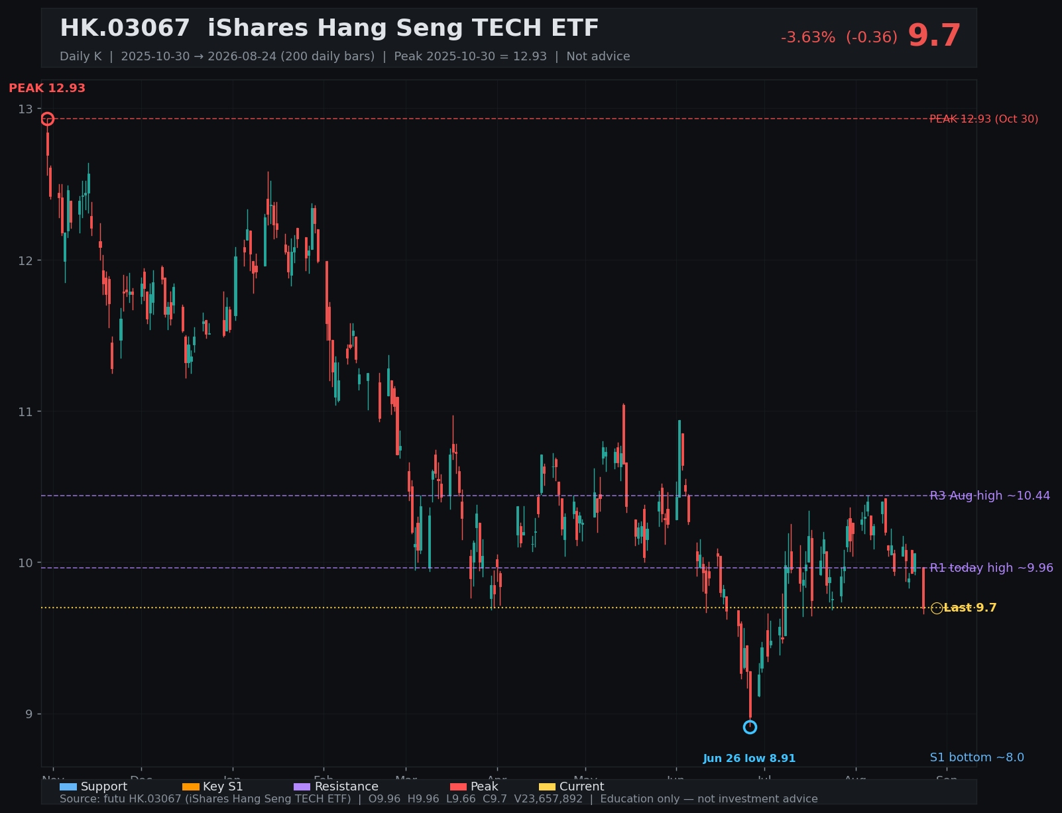Image resolution: width=1062 pixels, height=813 pixels.
Task: Click the "-3.63% (-0.36)" change value
Action: (839, 38)
